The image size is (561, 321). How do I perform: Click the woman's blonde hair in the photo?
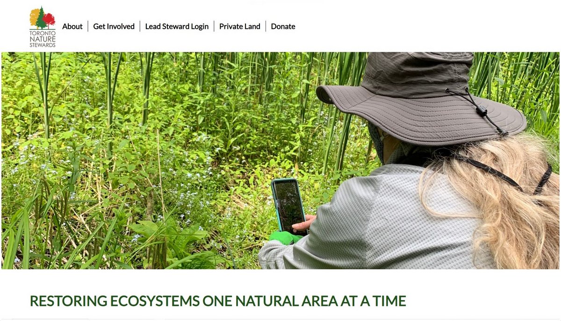tap(496, 201)
